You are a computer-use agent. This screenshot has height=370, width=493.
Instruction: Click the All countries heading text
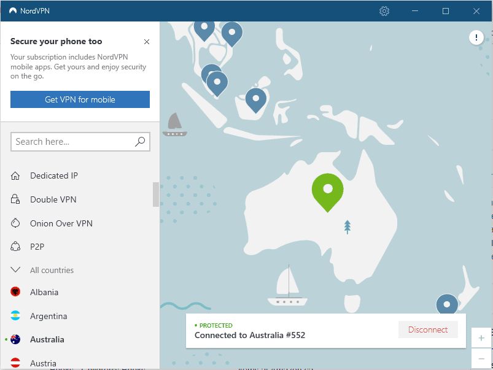click(x=52, y=271)
